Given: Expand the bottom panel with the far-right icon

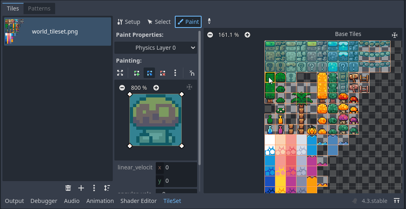Looking at the screenshot, I should point(396,201).
